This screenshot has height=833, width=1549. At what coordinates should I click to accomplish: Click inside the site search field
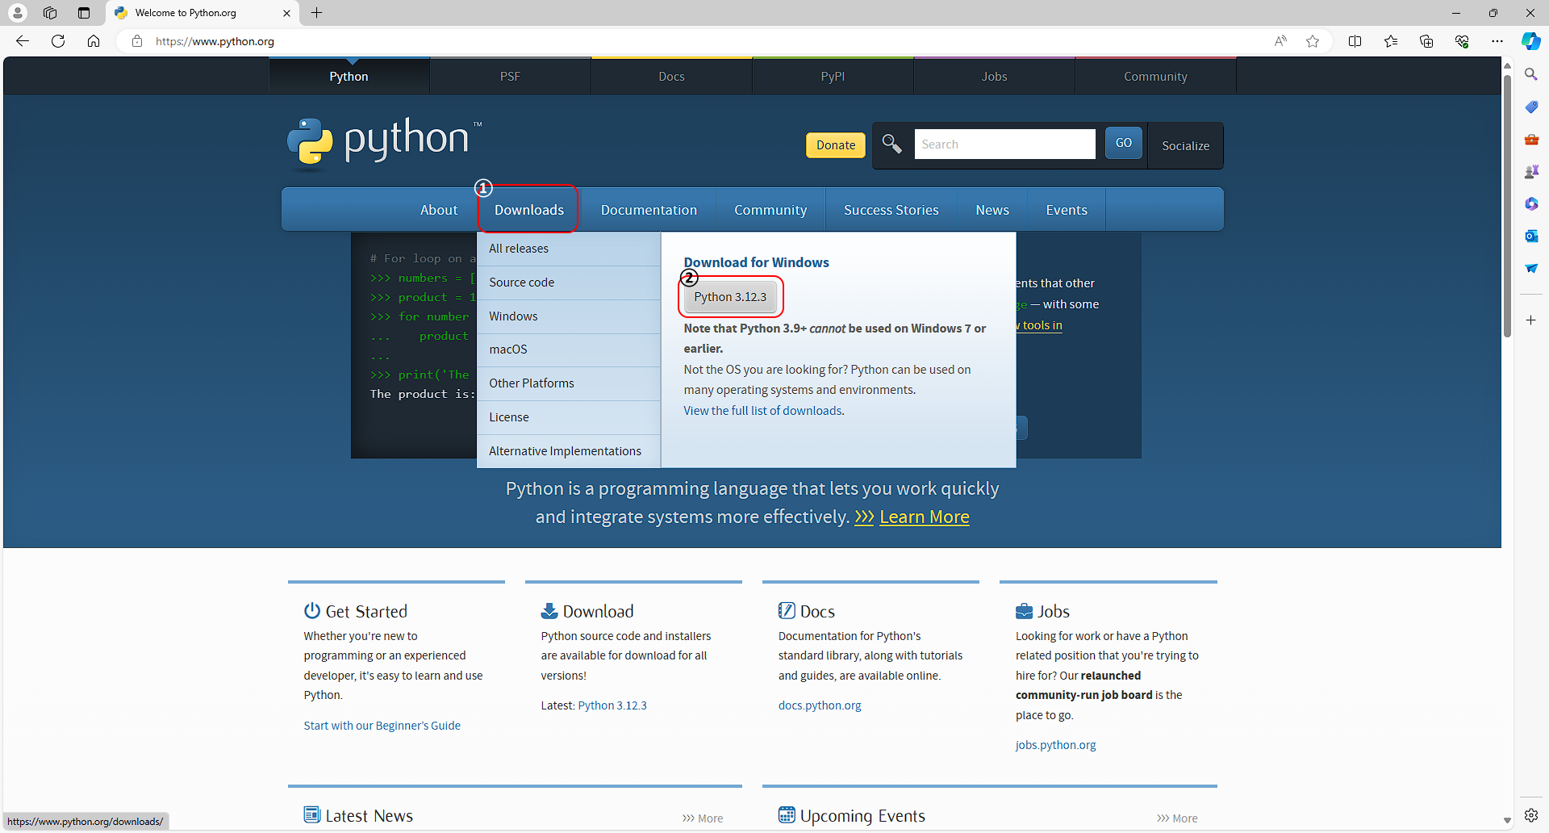click(x=1004, y=144)
